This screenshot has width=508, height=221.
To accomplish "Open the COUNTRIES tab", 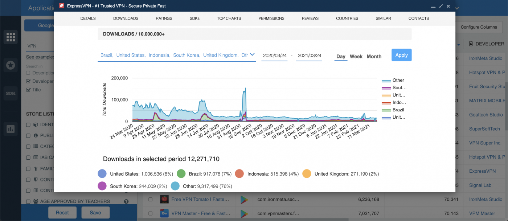I will click(347, 18).
